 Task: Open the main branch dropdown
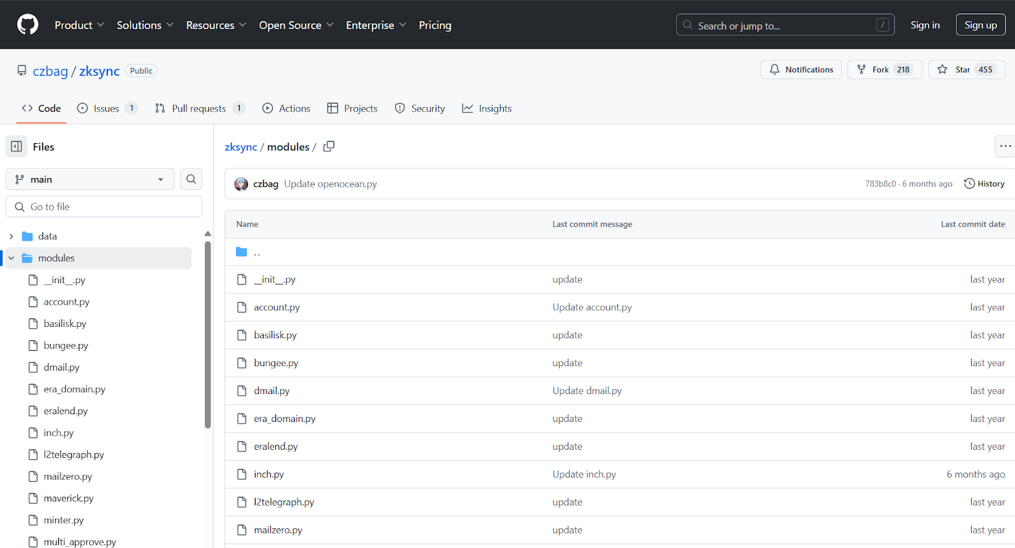(90, 179)
